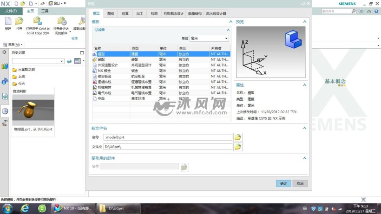Image resolution: width=381 pixels, height=214 pixels.
Task: Click the find command search box
Action: [336, 11]
